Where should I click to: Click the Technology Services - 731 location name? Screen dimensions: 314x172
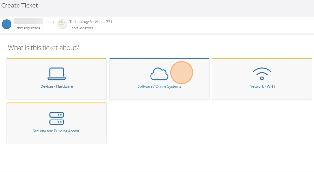[x=91, y=22]
